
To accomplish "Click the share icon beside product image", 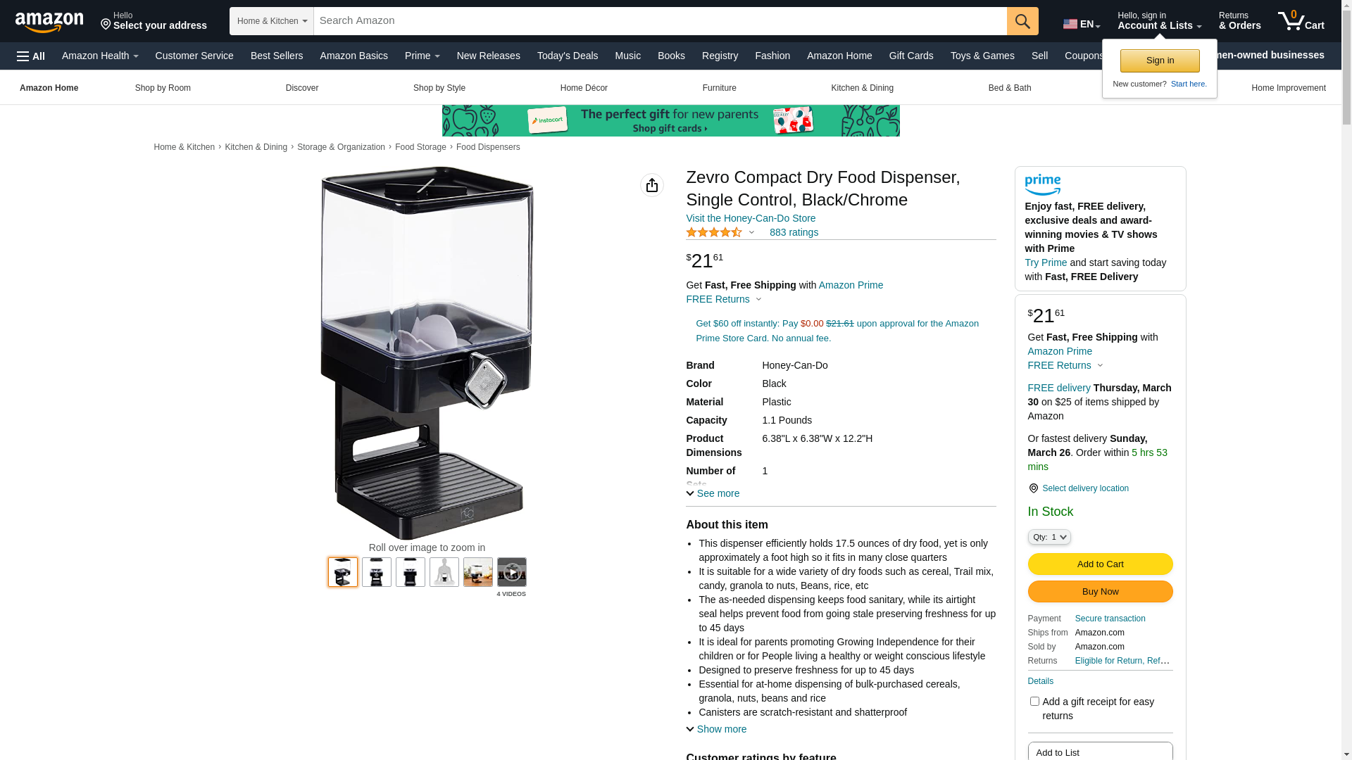I will point(652,185).
